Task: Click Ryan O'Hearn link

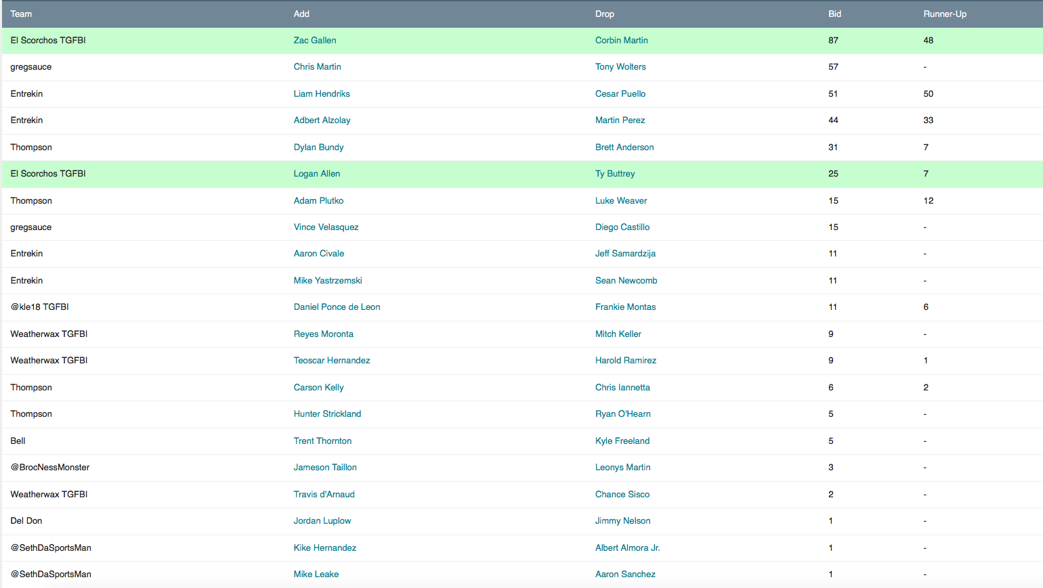Action: tap(623, 414)
